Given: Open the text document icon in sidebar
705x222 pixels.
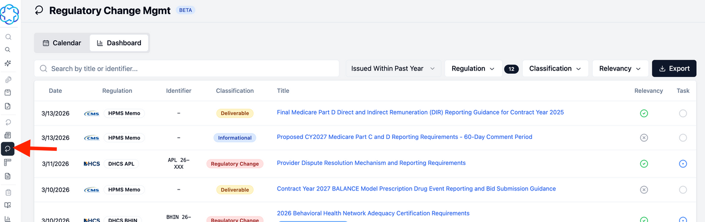Looking at the screenshot, I should (x=8, y=176).
